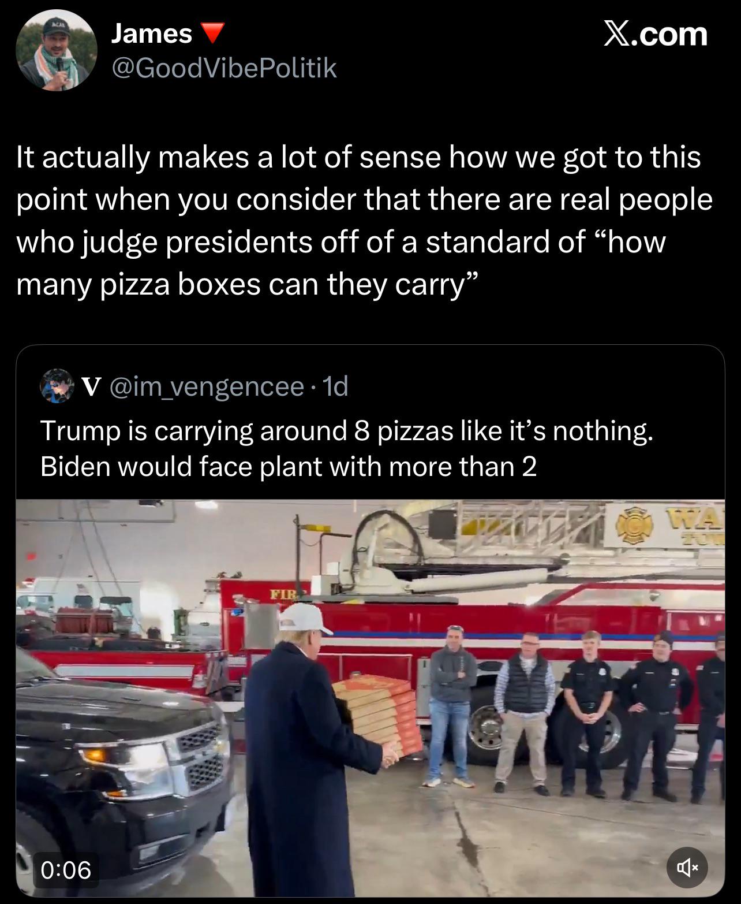
Task: Click the 0:06 video duration badge
Action: pos(66,869)
